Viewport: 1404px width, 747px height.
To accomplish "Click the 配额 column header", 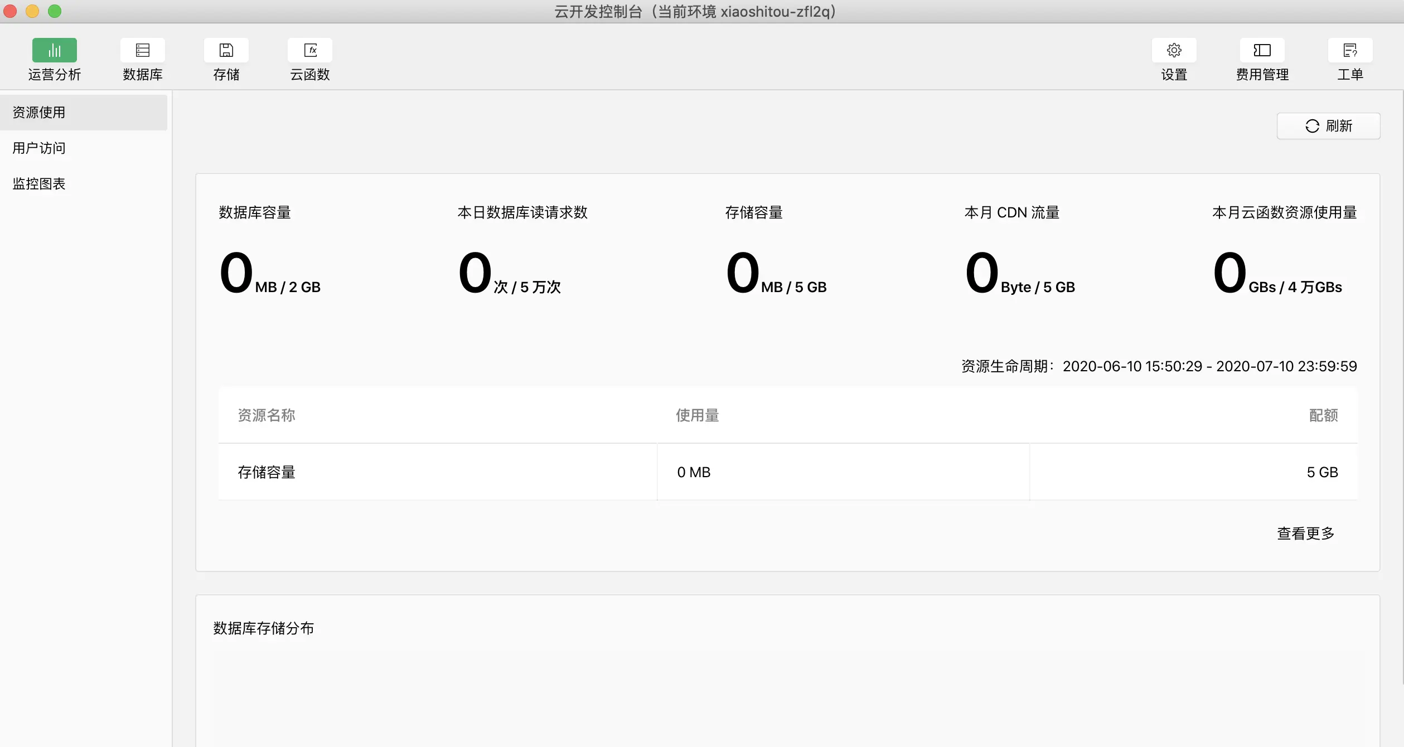I will point(1323,415).
